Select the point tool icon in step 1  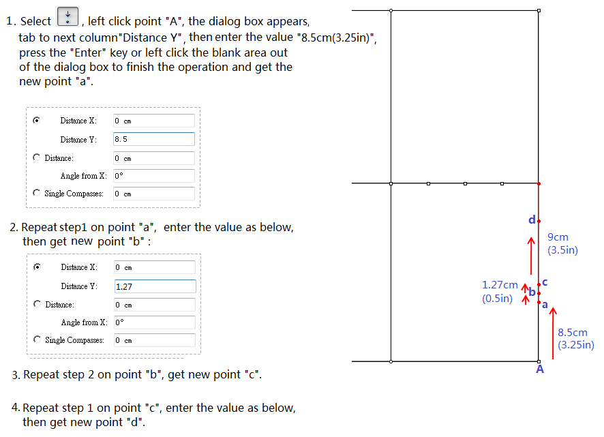pos(69,16)
